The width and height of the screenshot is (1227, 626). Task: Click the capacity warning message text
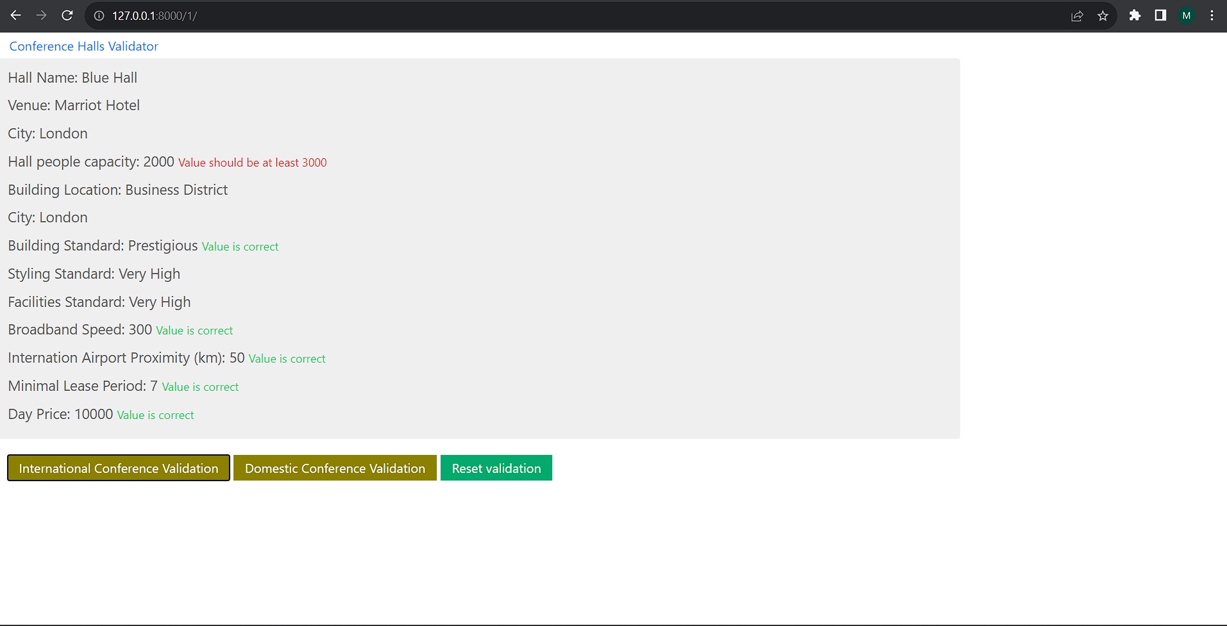[252, 162]
